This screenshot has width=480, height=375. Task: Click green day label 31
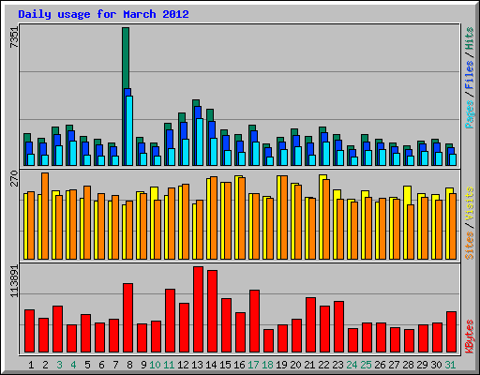tap(450, 365)
